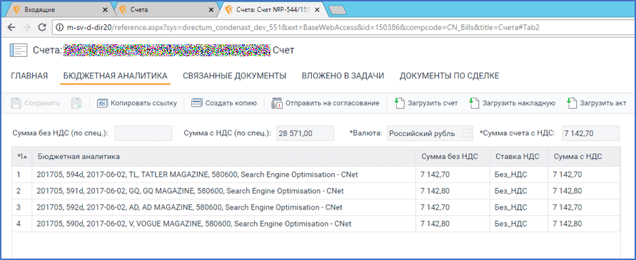Click row number 1 cell

pos(22,175)
